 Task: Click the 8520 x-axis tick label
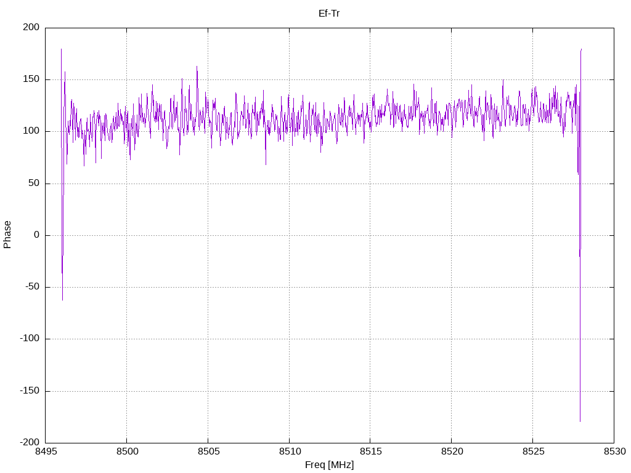pos(452,451)
